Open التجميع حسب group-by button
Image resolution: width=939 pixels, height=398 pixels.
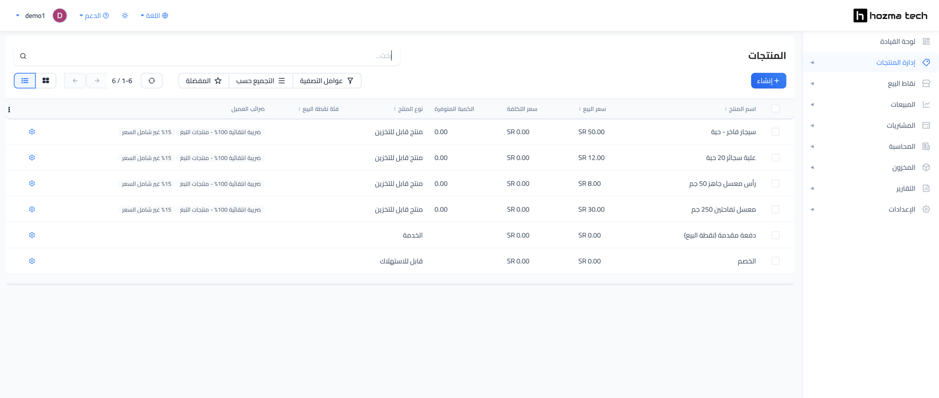(261, 81)
